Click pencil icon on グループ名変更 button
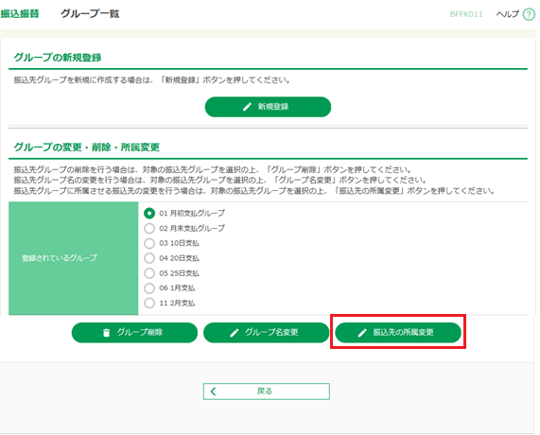The width and height of the screenshot is (540, 435). [235, 333]
